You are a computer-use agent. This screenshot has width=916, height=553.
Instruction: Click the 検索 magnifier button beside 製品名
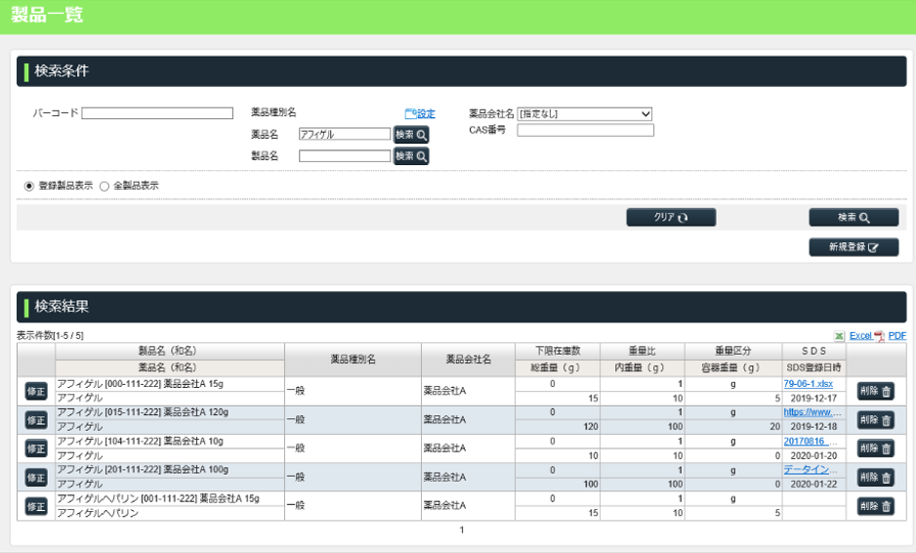pyautogui.click(x=411, y=156)
